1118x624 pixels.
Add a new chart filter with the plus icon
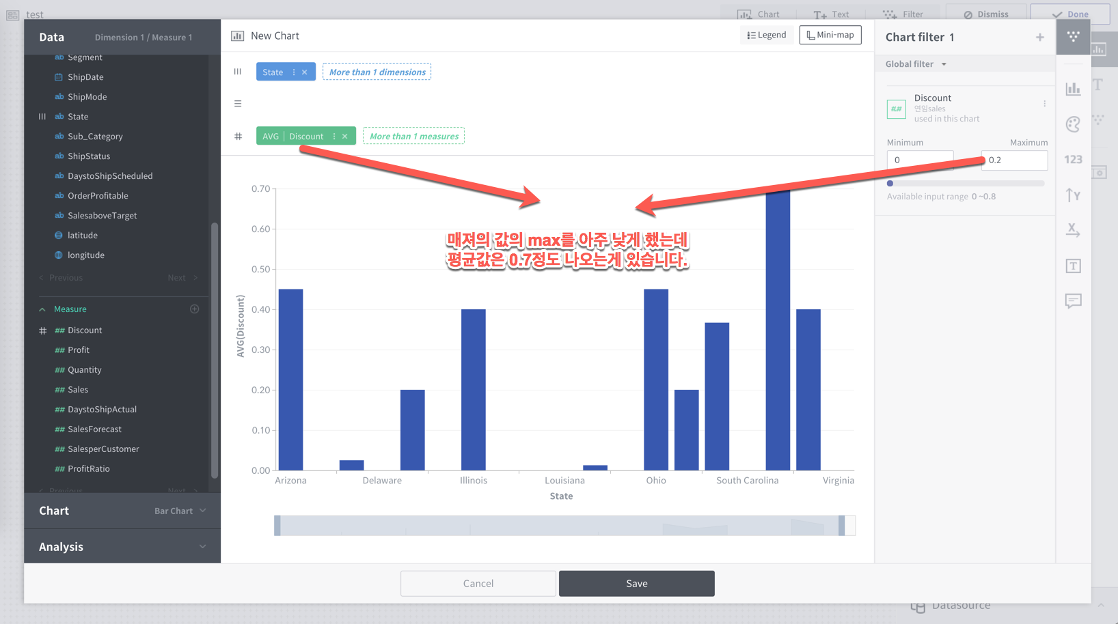click(x=1039, y=37)
